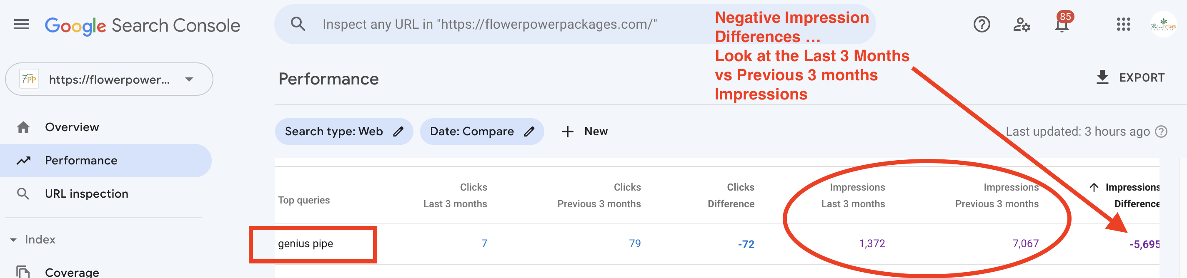The height and width of the screenshot is (278, 1187).
Task: Open the notifications bell
Action: pyautogui.click(x=1061, y=25)
